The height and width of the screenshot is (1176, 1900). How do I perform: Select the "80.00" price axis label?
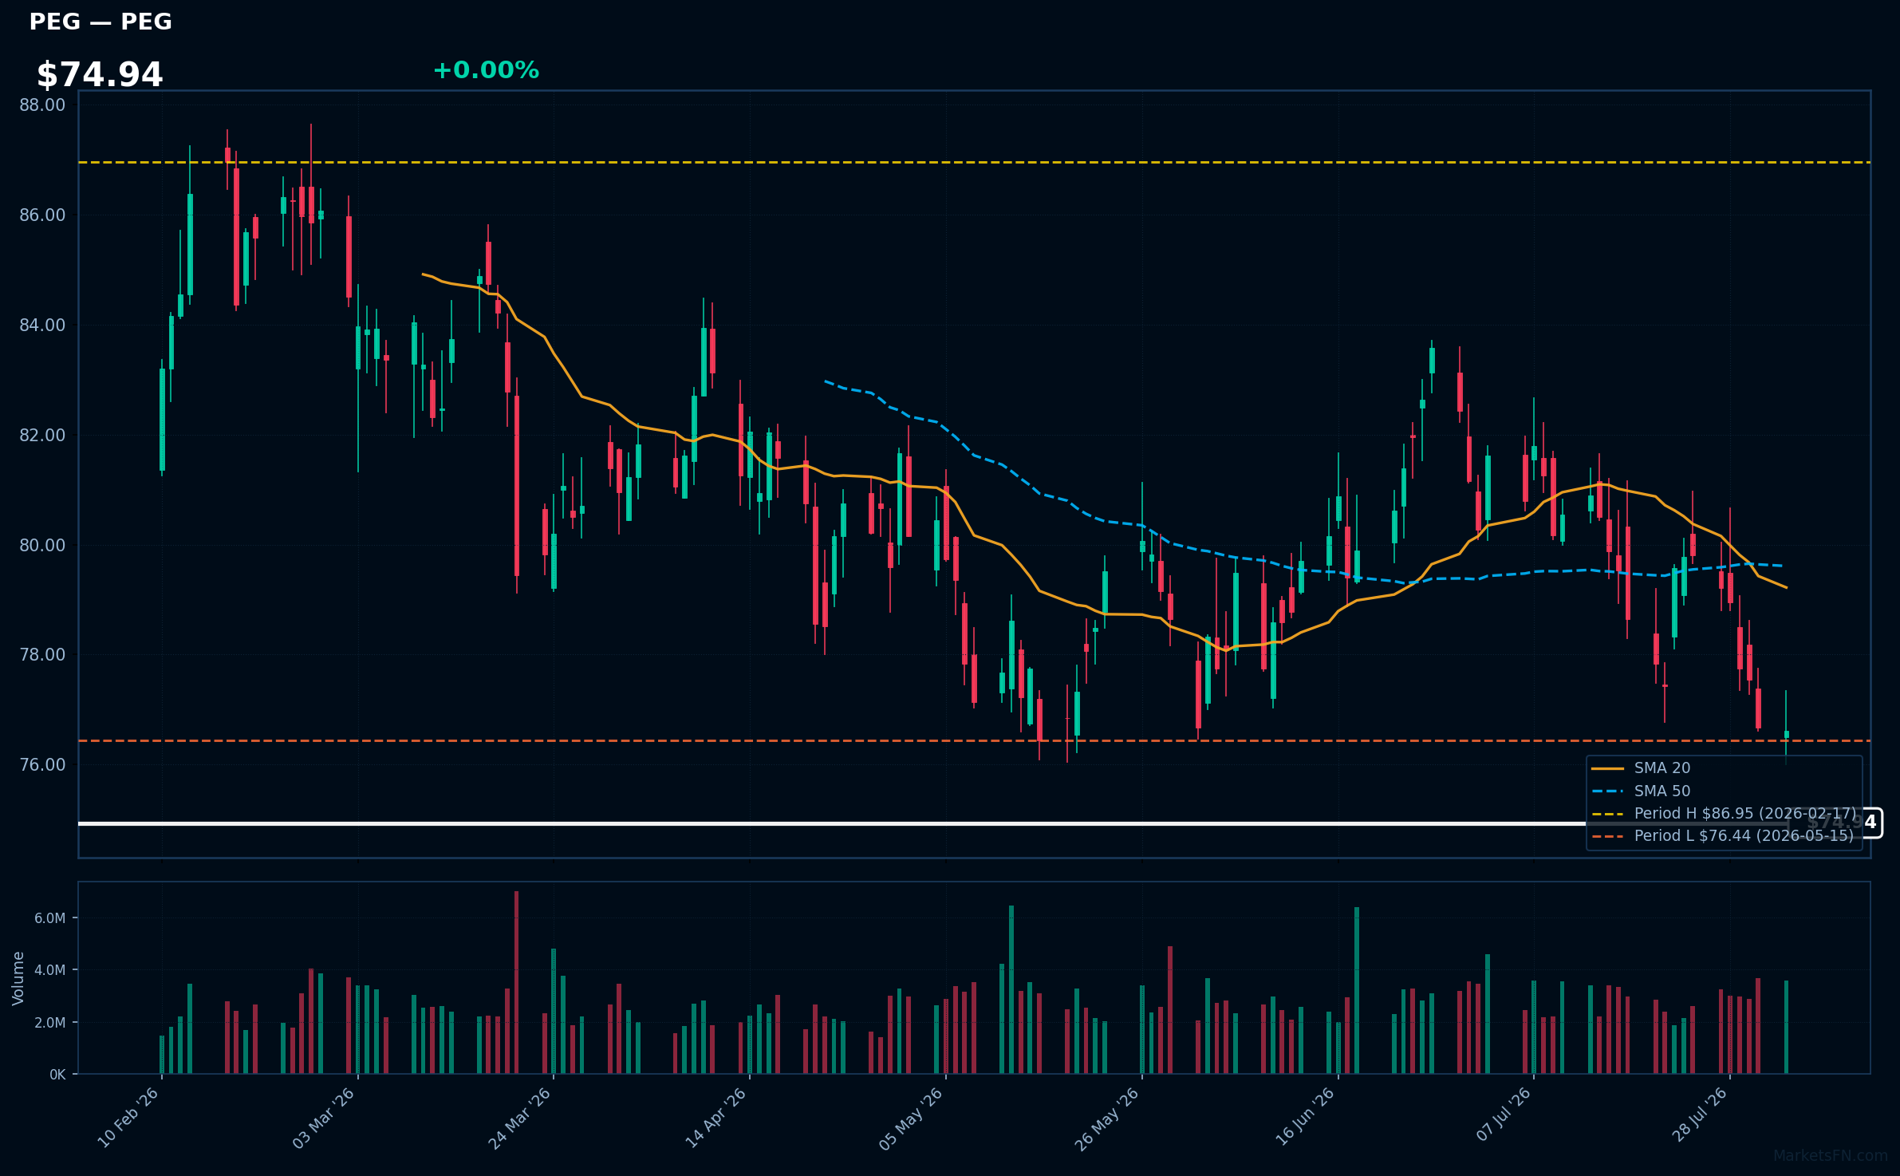[42, 546]
